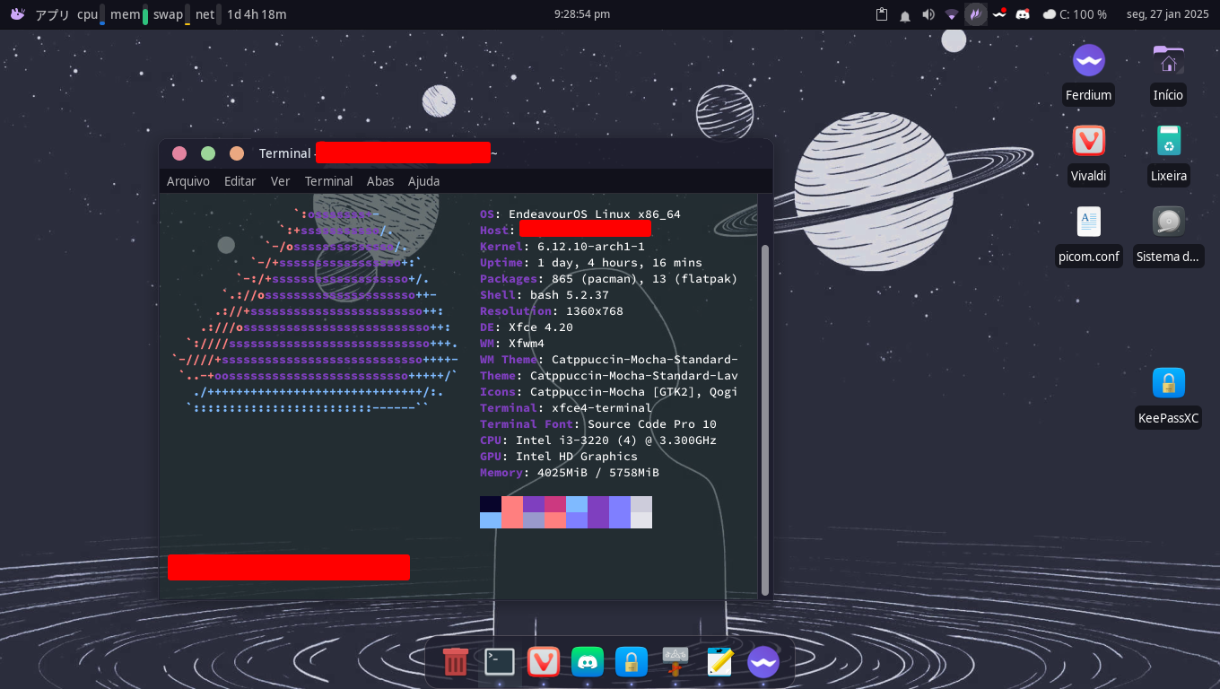The width and height of the screenshot is (1220, 689).
Task: Open the Ver menu in Terminal
Action: [281, 181]
